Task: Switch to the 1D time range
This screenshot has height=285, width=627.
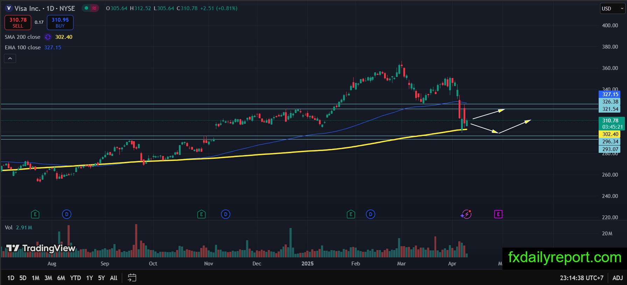Action: (x=11, y=278)
